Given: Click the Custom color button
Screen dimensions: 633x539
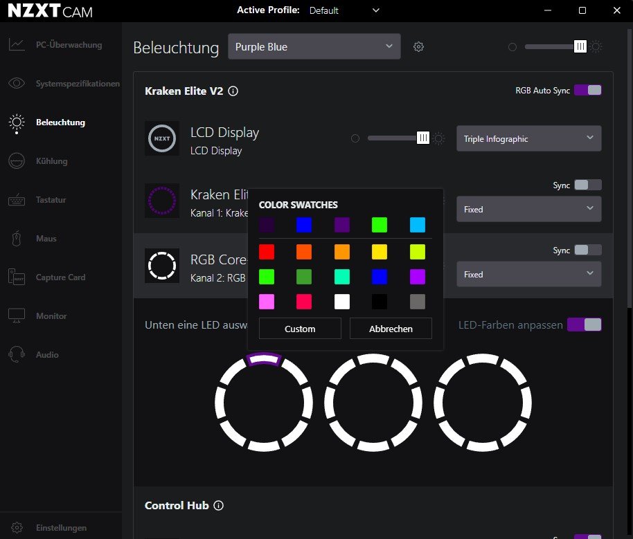Looking at the screenshot, I should [x=300, y=329].
